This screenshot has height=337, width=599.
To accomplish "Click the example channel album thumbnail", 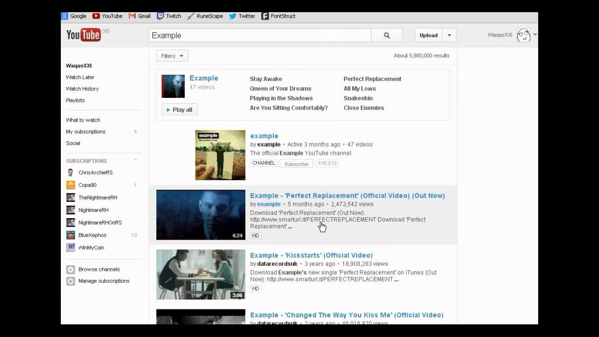I will coord(220,155).
